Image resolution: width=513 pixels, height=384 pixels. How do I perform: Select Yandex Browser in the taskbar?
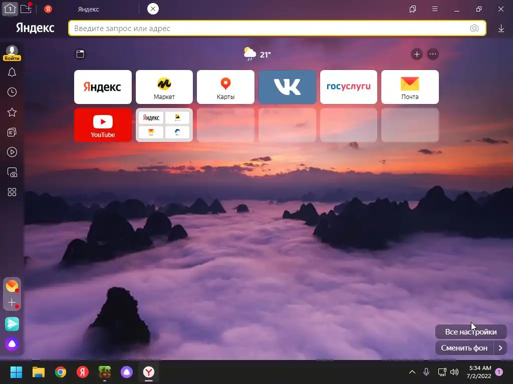tap(149, 372)
